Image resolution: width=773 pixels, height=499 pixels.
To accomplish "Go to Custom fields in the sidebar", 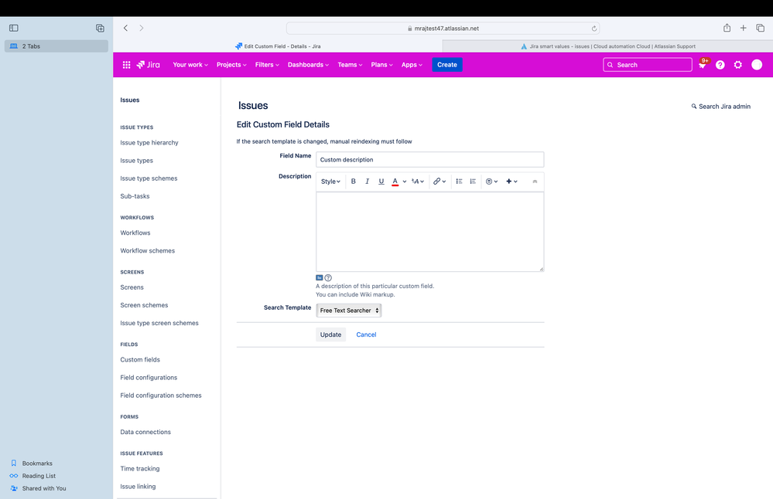I will 139,359.
